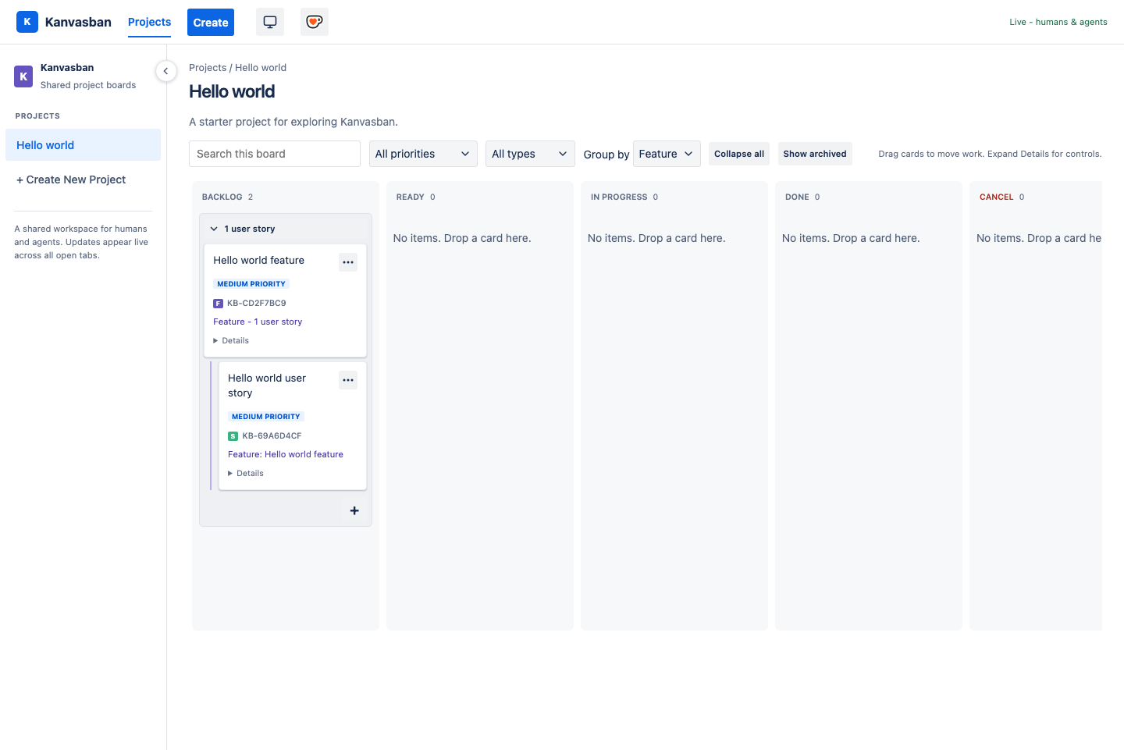This screenshot has width=1124, height=750.
Task: Open the All priorities dropdown
Action: coord(423,154)
